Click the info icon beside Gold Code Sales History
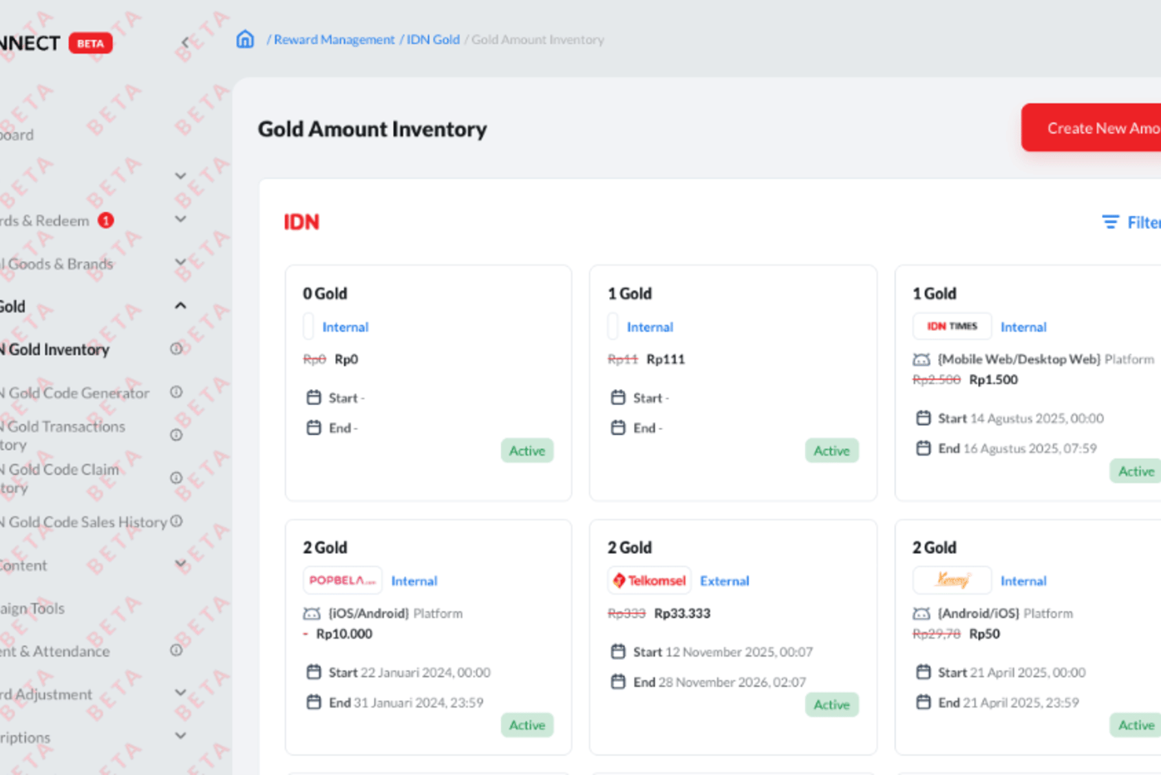The width and height of the screenshot is (1161, 775). pos(176,521)
